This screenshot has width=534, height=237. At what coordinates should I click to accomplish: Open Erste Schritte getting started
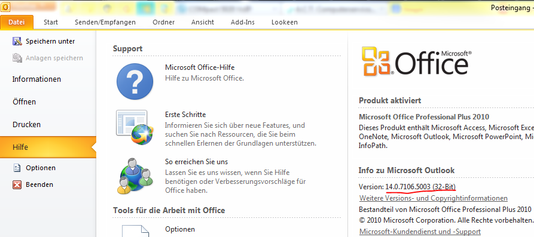pos(185,115)
